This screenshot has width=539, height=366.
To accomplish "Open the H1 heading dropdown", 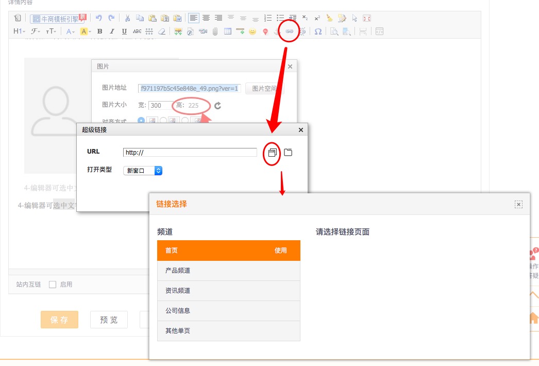I will (19, 31).
